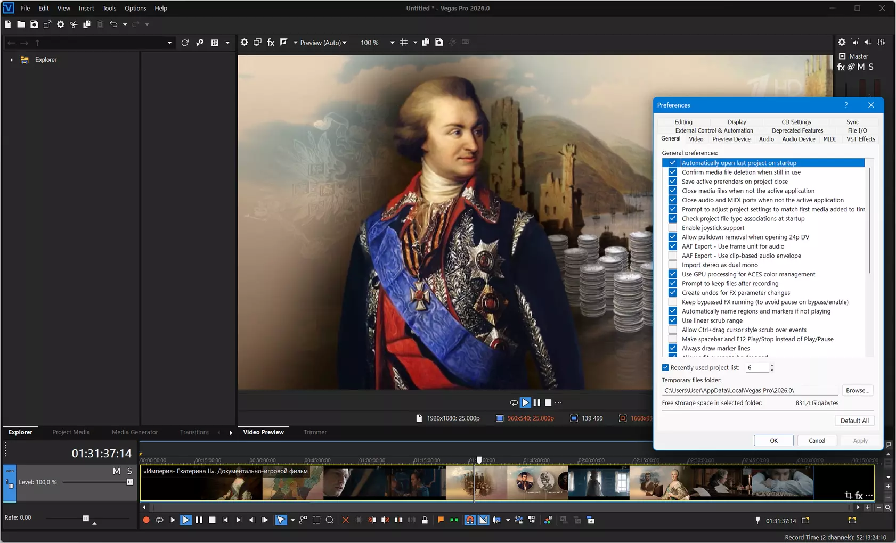Image resolution: width=896 pixels, height=543 pixels.
Task: Click Browse for temporary files folder
Action: (x=858, y=390)
